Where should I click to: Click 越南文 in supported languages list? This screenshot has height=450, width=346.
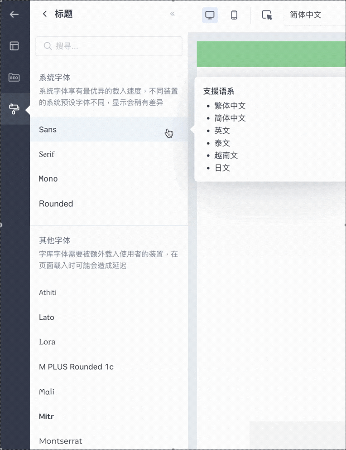coord(226,155)
